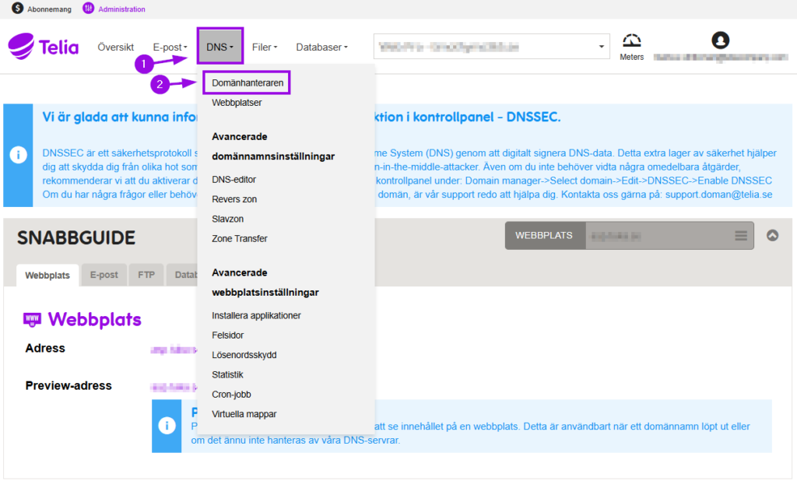Switch to the E-post tab
797x481 pixels.
104,275
